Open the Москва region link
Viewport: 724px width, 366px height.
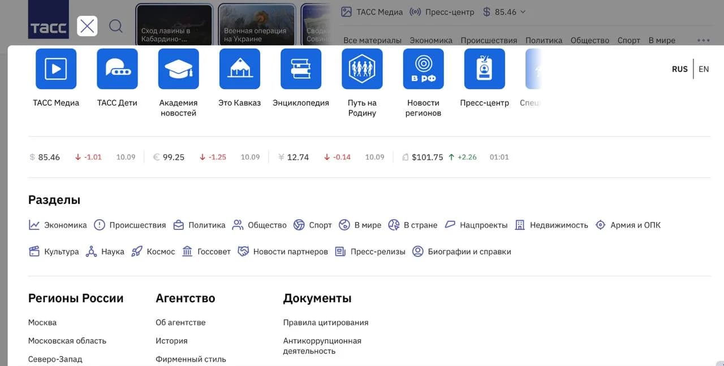[x=42, y=323]
